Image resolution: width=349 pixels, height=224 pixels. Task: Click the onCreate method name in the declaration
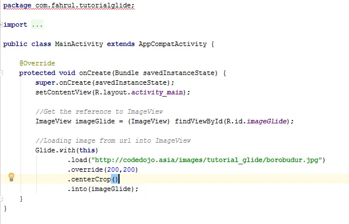coord(95,73)
